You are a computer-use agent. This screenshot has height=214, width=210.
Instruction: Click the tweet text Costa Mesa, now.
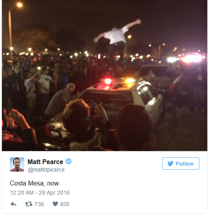(x=35, y=183)
